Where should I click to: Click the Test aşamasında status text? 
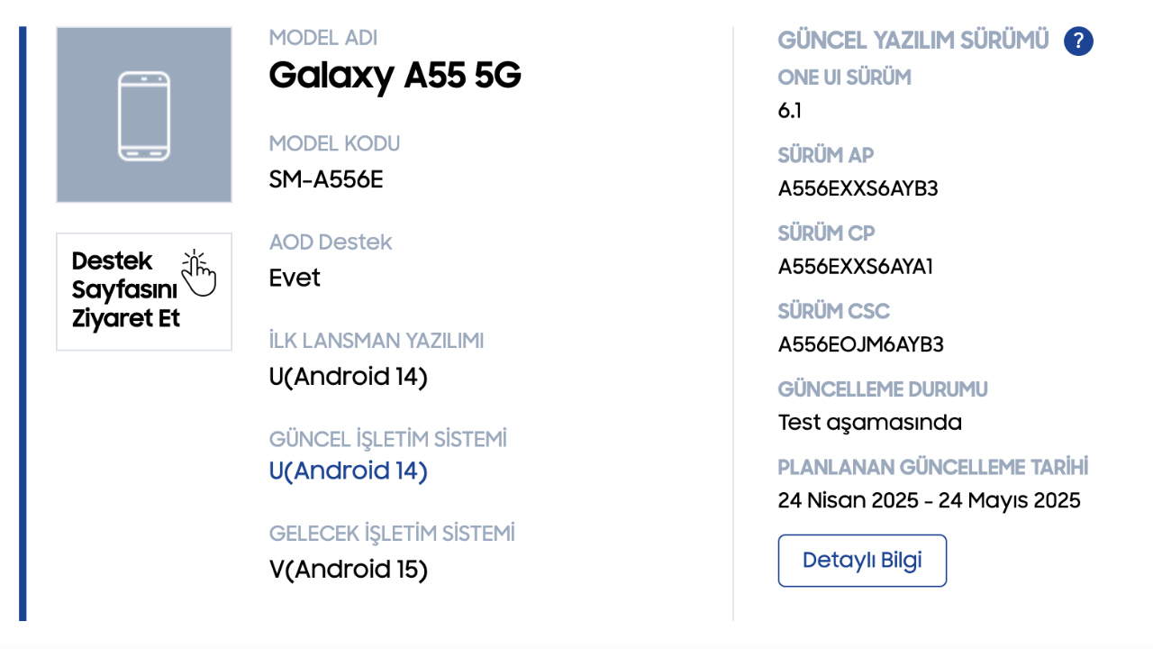870,423
